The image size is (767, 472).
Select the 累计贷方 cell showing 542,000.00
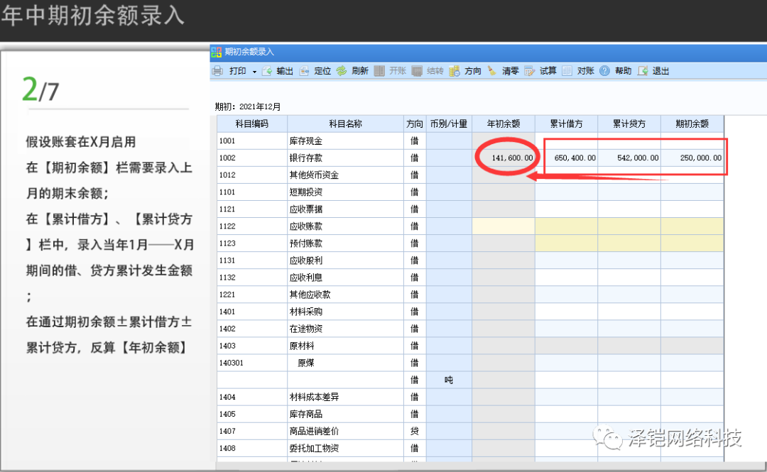tap(629, 158)
